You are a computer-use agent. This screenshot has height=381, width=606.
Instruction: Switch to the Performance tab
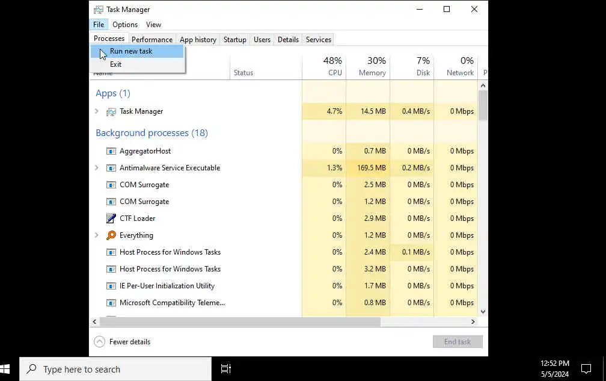pos(152,40)
